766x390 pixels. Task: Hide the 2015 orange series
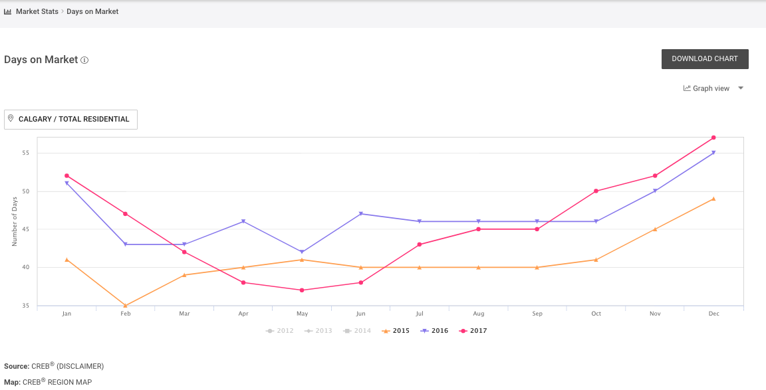pyautogui.click(x=395, y=330)
